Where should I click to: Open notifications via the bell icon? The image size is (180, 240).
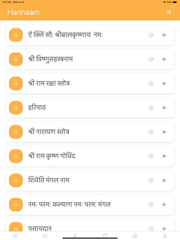(x=165, y=235)
